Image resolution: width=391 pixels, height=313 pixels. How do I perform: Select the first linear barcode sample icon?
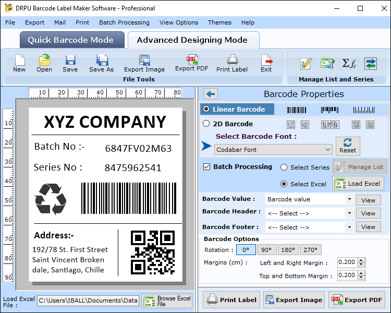click(297, 110)
